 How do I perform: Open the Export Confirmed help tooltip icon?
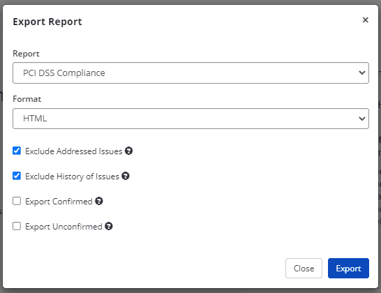tap(99, 201)
